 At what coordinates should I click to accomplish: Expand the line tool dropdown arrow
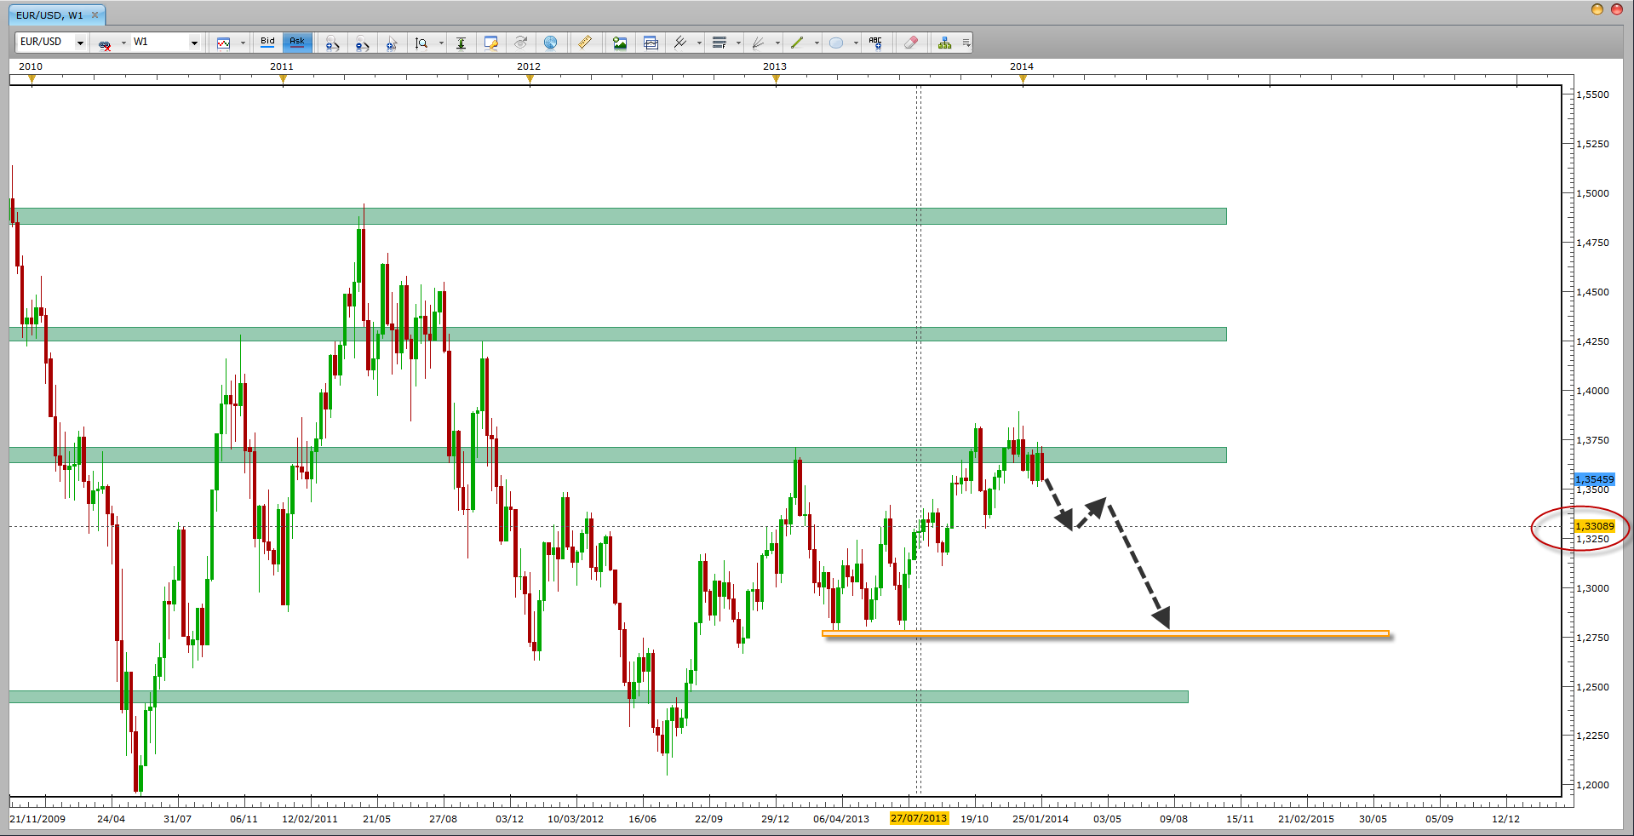(x=817, y=43)
